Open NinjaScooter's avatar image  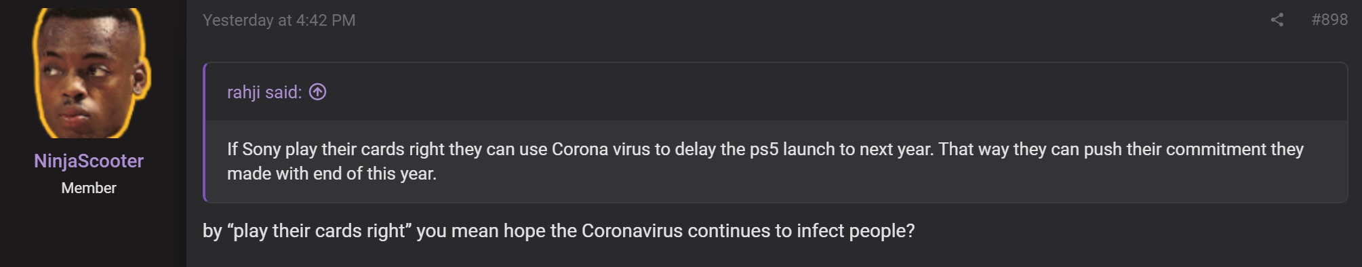click(89, 73)
